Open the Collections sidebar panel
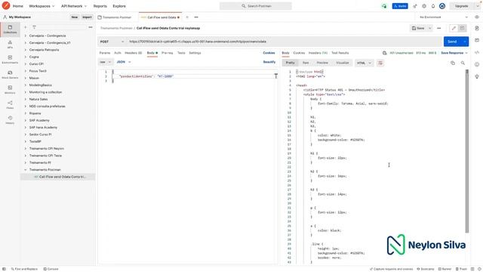This screenshot has height=272, width=483. pyautogui.click(x=10, y=29)
